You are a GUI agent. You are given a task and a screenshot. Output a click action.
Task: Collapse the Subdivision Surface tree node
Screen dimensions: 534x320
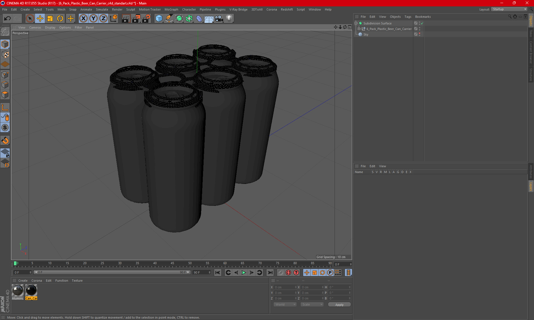pos(356,23)
